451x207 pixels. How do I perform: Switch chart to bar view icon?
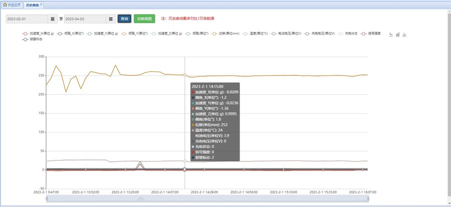coord(398,35)
